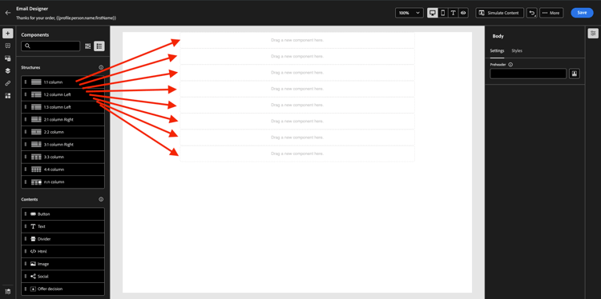Image resolution: width=601 pixels, height=299 pixels.
Task: Select the Social content component
Action: tap(63, 277)
